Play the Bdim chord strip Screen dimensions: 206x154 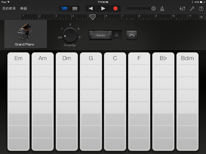(187, 102)
